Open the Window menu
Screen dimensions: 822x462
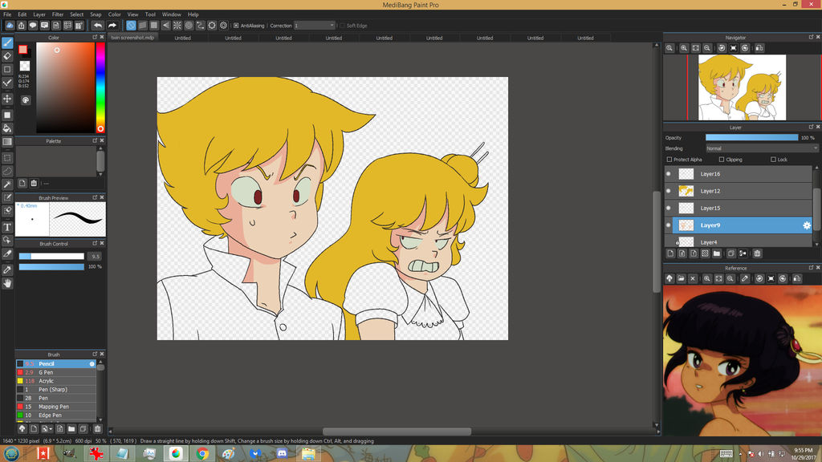point(172,14)
